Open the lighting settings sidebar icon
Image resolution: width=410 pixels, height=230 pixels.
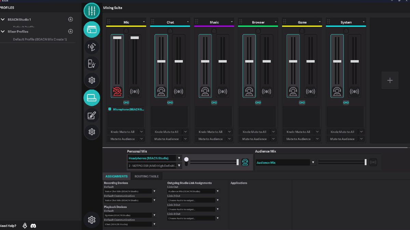[92, 63]
